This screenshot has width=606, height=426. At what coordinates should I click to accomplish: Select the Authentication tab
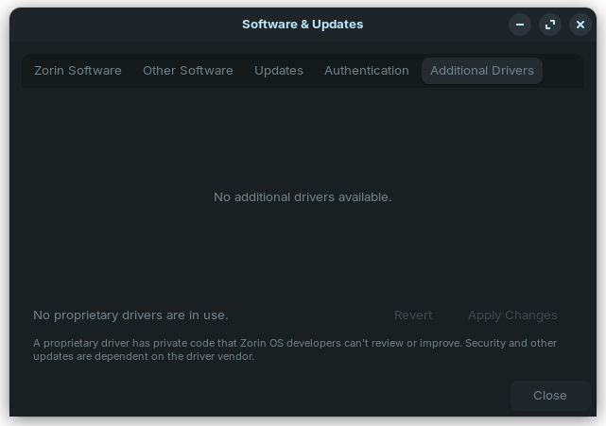367,71
